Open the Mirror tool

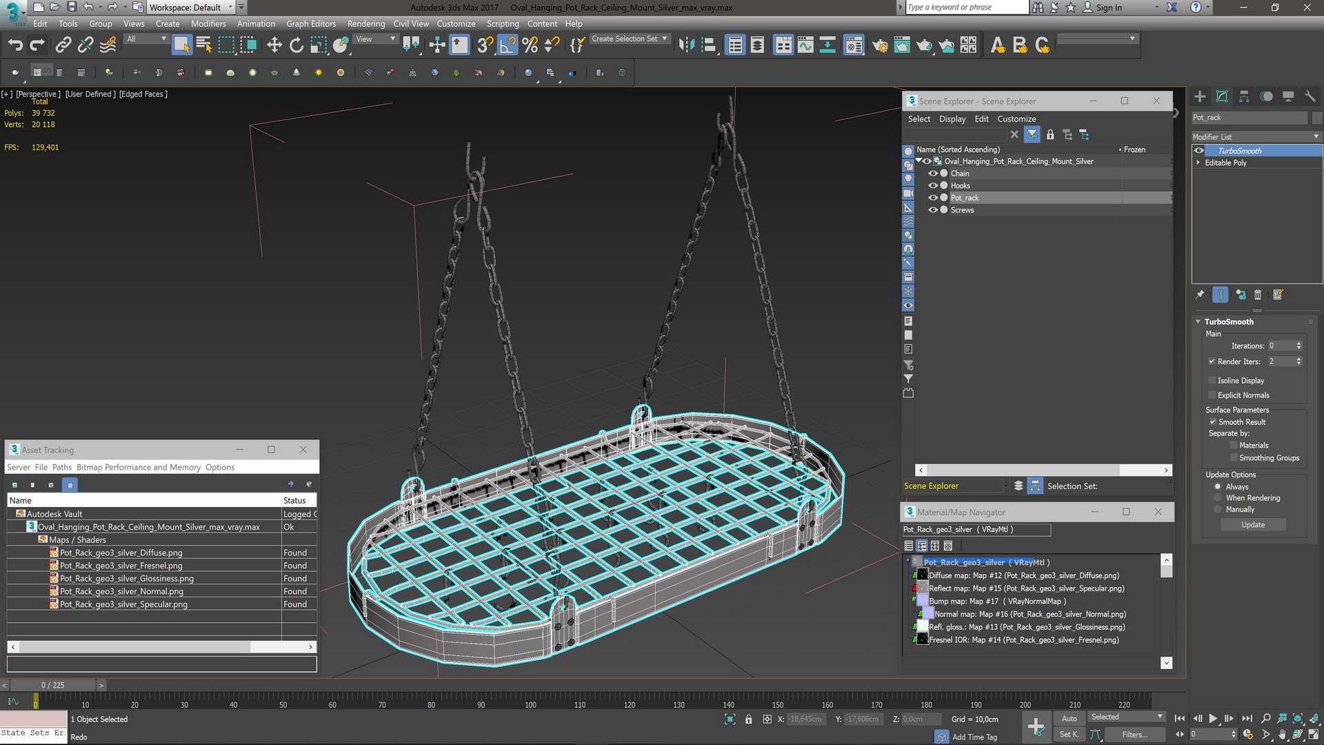click(x=686, y=46)
